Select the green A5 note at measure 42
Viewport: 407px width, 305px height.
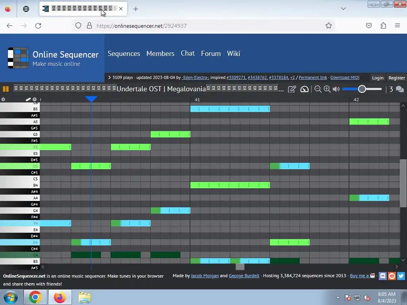coord(369,122)
